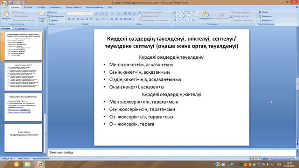
Task: Open the font color A dropdown
Action: (x=104, y=19)
